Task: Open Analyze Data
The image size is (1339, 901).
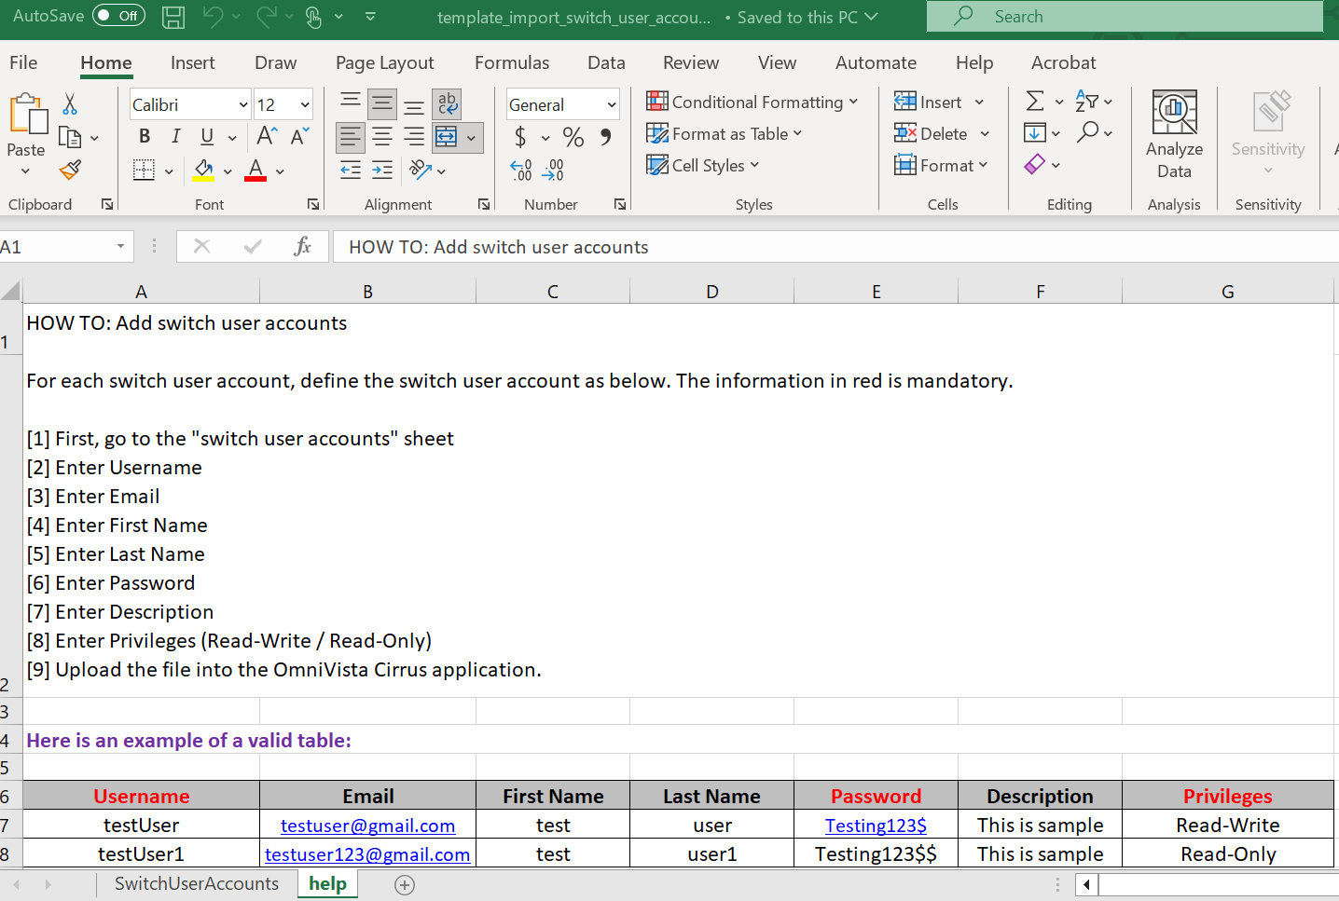Action: pyautogui.click(x=1174, y=136)
